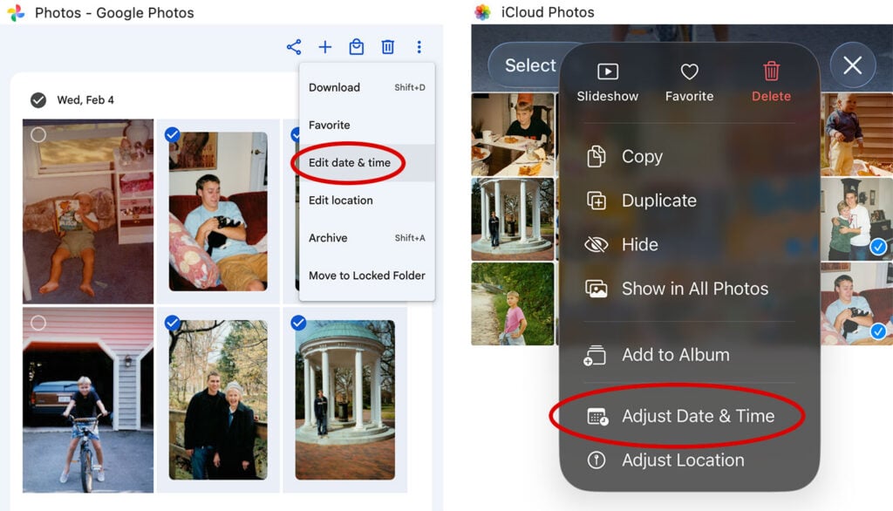
Task: Choose Edit date & time option
Action: (x=367, y=162)
